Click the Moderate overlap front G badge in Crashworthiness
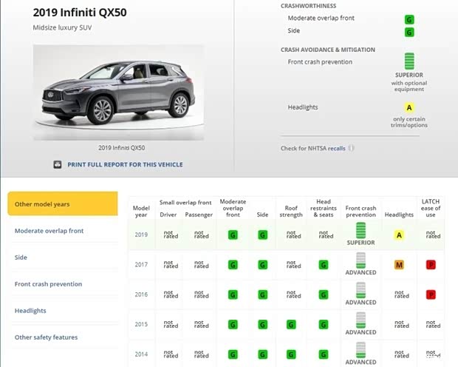458x367 pixels. [409, 19]
